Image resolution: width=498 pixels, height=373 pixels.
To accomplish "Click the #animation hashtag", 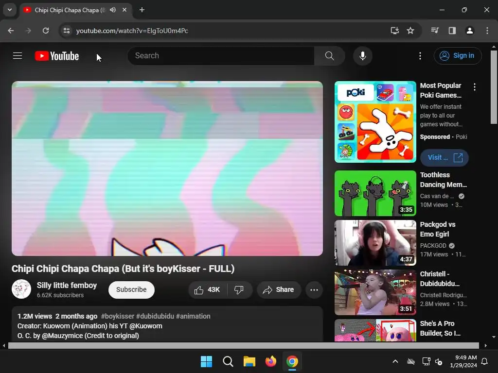I will (193, 316).
